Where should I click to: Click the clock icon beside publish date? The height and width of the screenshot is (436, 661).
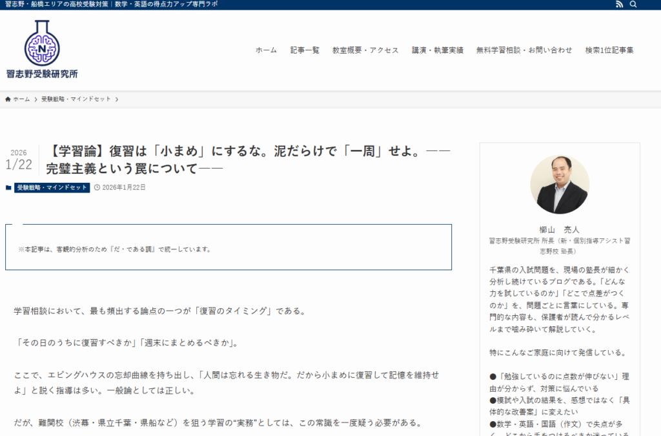[x=97, y=188]
